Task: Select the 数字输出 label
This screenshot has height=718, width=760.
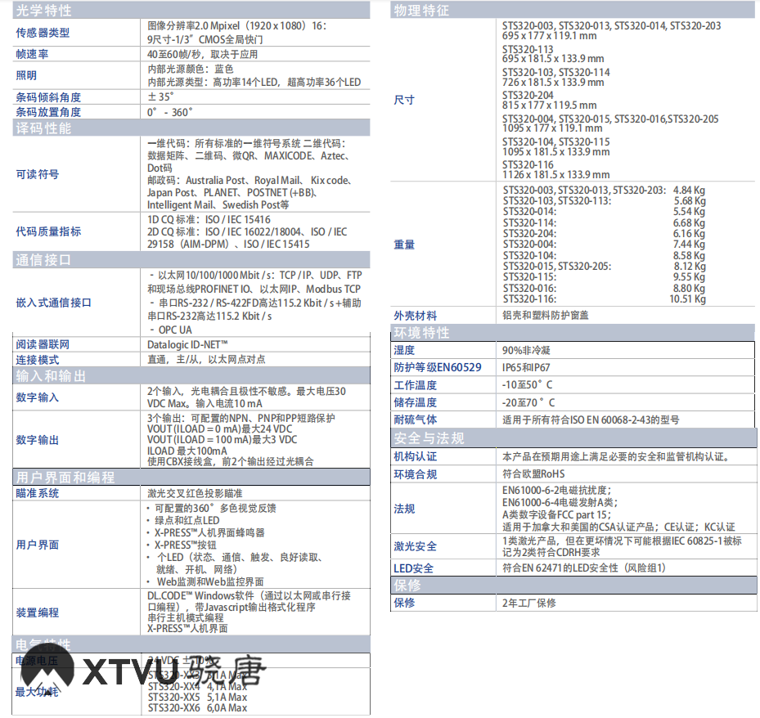Action: click(x=38, y=441)
